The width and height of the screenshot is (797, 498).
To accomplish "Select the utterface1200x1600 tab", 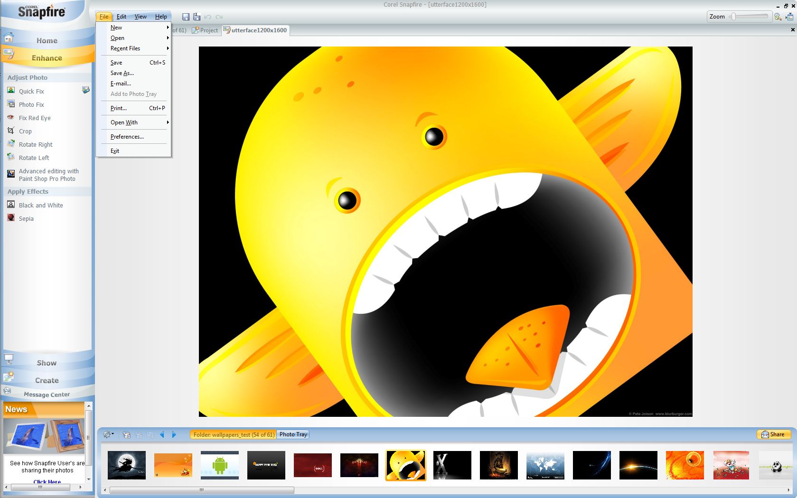I will pos(255,30).
